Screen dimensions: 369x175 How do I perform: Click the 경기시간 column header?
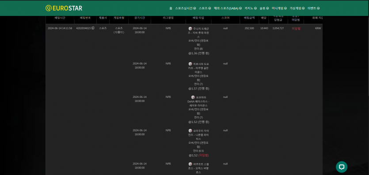(140, 18)
